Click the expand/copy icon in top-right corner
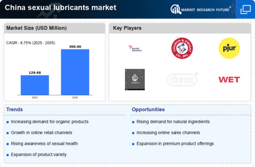The height and width of the screenshot is (167, 255). click(x=246, y=9)
